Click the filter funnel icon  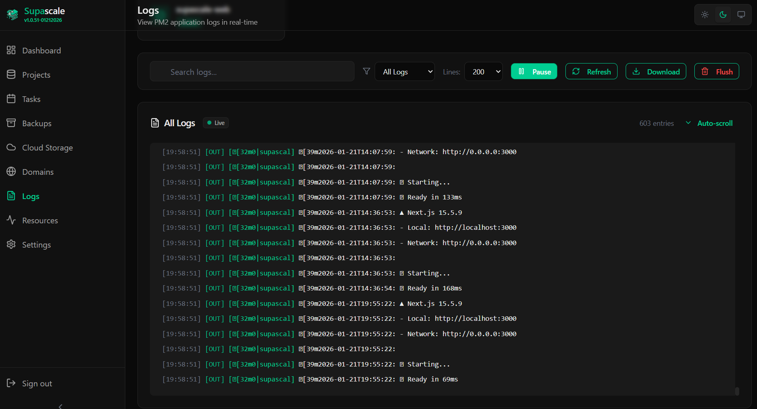click(367, 72)
